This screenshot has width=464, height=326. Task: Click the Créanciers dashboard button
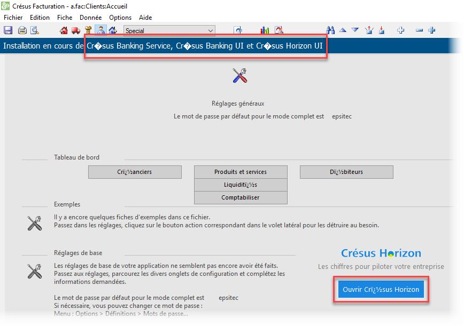pyautogui.click(x=135, y=172)
